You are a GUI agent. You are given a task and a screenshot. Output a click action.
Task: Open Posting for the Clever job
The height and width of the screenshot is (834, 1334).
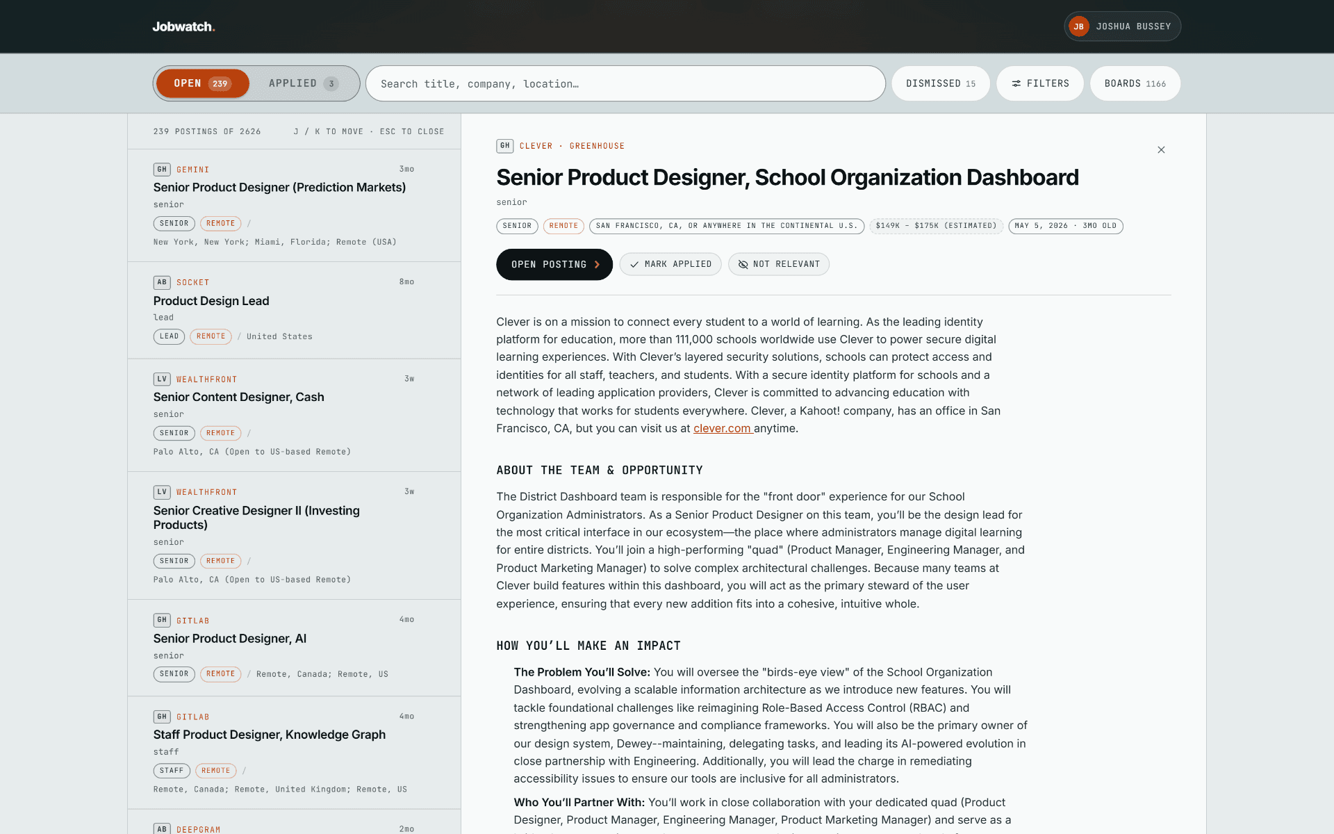(x=554, y=264)
